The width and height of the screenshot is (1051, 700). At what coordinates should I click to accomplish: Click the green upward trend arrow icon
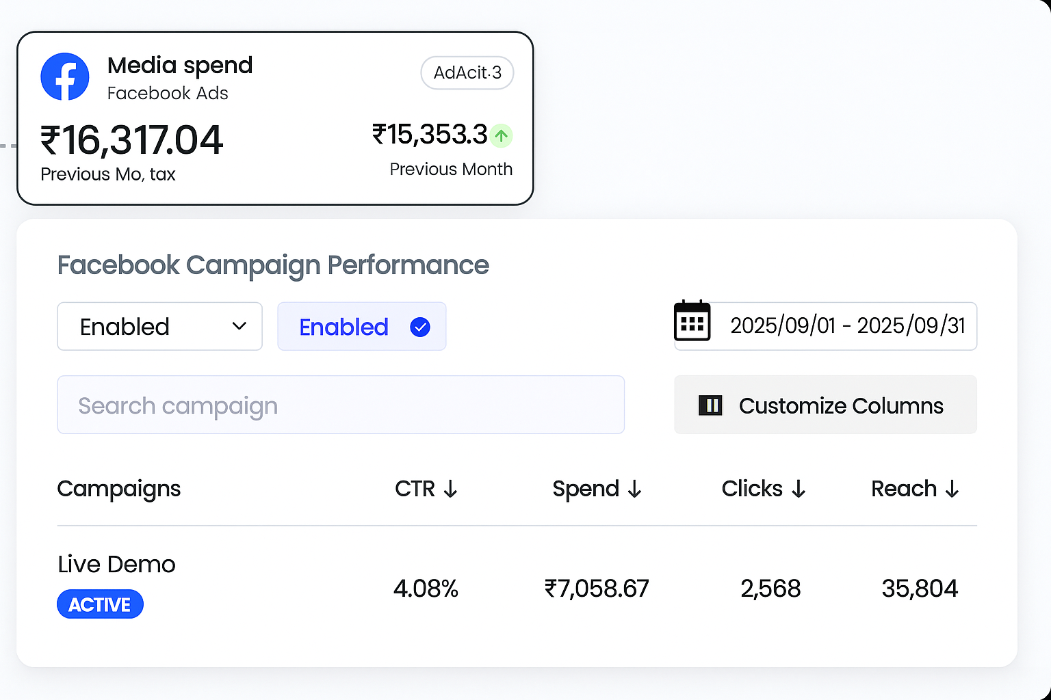tap(502, 136)
